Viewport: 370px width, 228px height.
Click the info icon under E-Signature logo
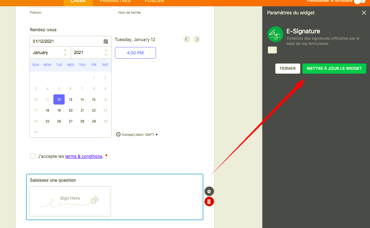tap(272, 50)
